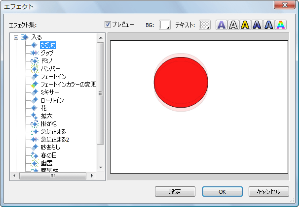This screenshot has width=299, height=207.
Task: Click the tree's scroll left arrow
Action: (14, 176)
